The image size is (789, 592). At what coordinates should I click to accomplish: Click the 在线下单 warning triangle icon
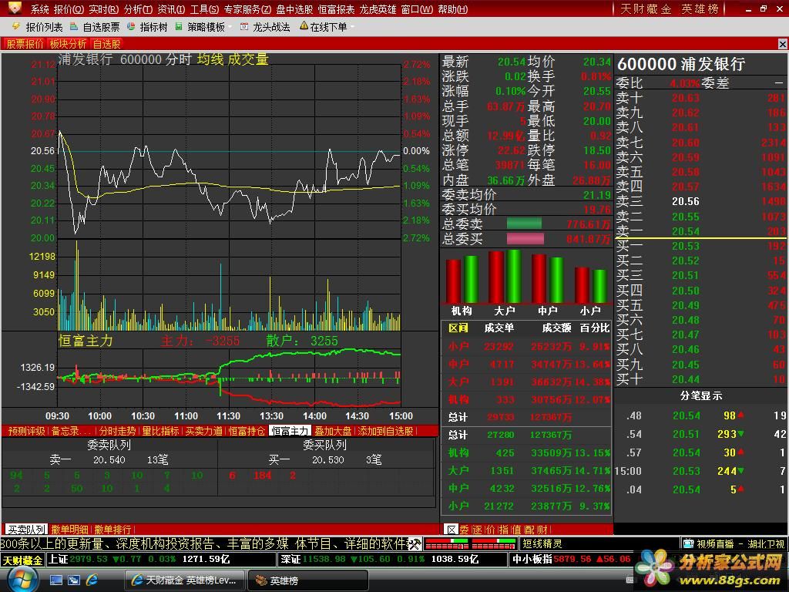tap(304, 25)
